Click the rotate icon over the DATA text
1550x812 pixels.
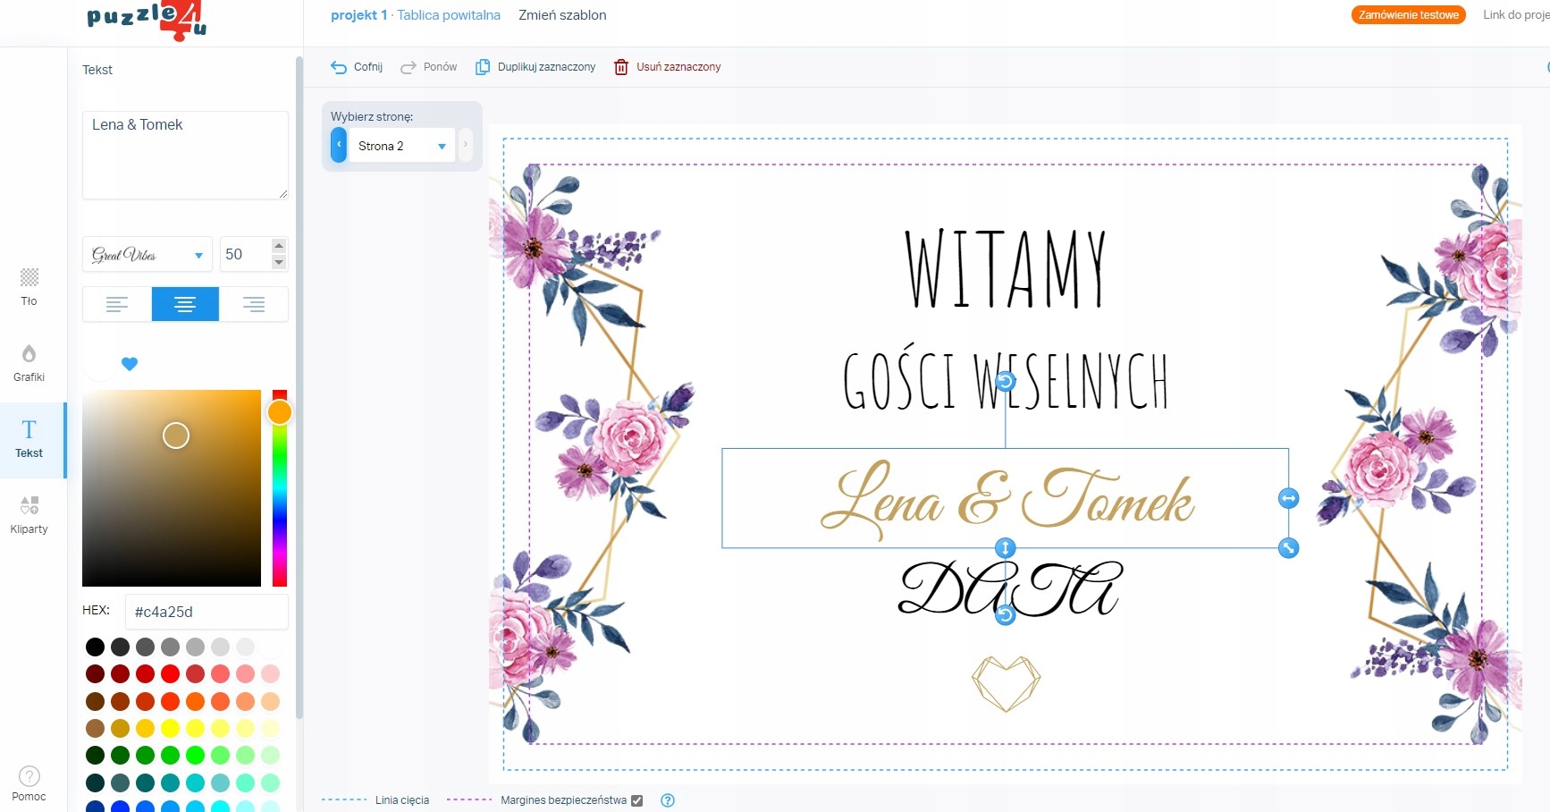[x=1006, y=615]
